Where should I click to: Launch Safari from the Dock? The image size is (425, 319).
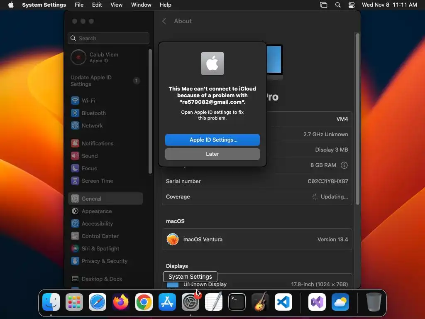(98, 302)
